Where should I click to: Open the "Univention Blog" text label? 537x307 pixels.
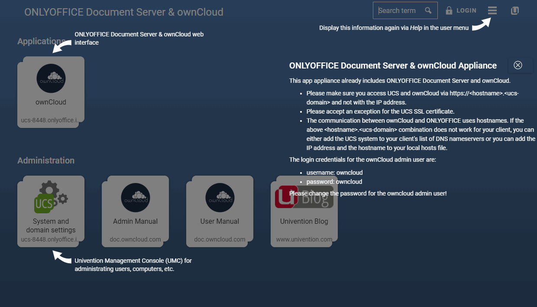click(x=304, y=221)
